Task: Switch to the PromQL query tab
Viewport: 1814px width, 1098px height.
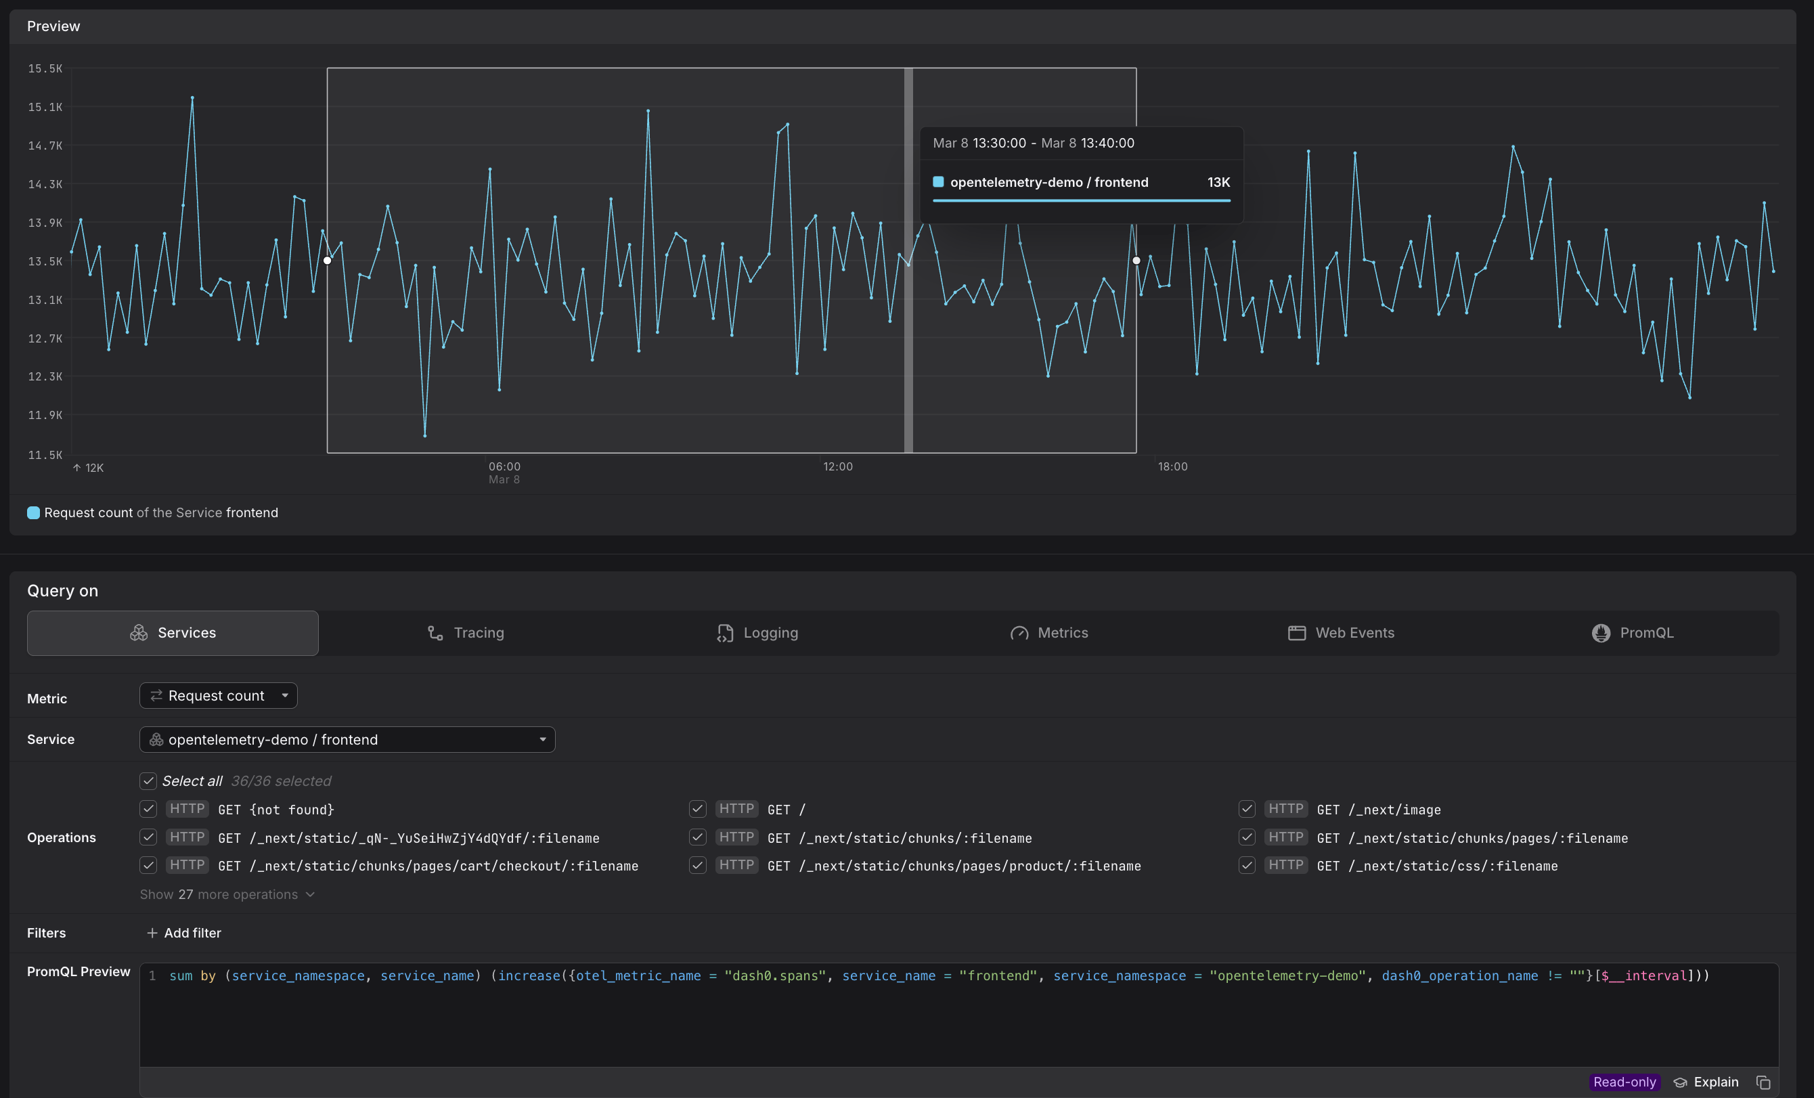Action: point(1633,632)
